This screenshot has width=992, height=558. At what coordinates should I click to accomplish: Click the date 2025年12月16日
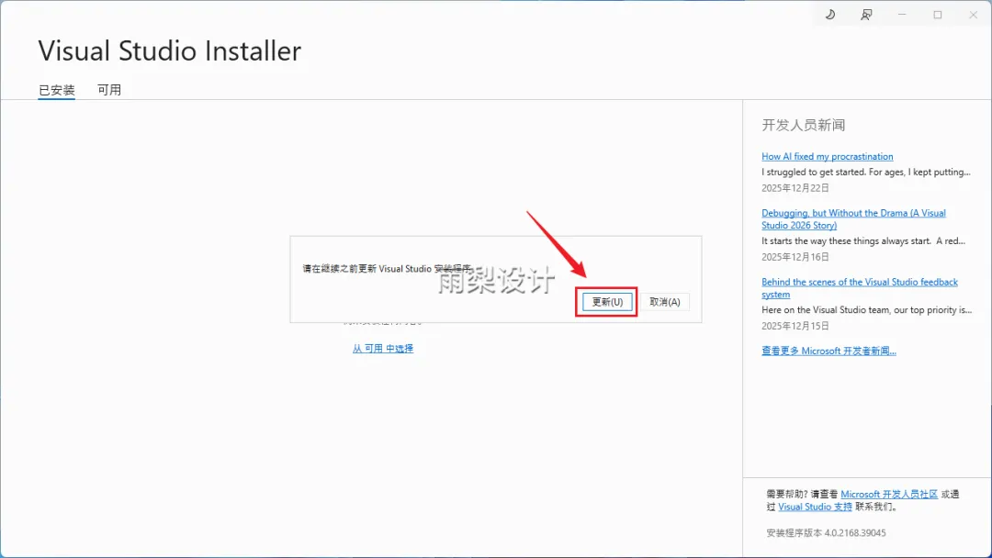click(x=795, y=257)
